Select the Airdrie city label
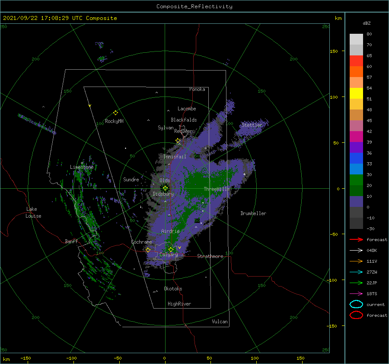 pos(170,231)
